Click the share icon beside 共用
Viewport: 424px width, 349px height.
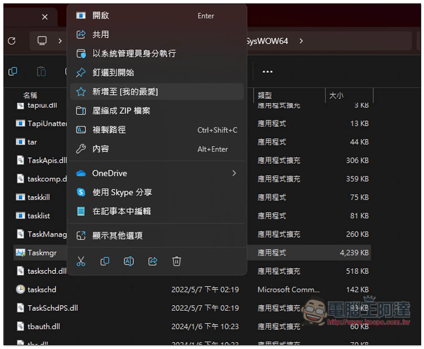[81, 34]
